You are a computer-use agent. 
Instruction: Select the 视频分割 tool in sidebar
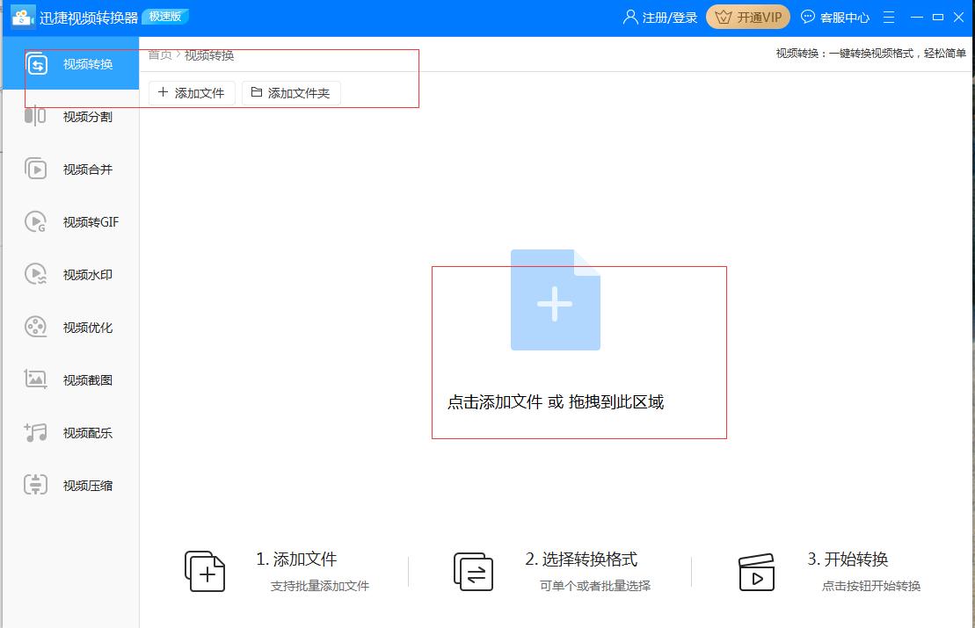coord(70,116)
